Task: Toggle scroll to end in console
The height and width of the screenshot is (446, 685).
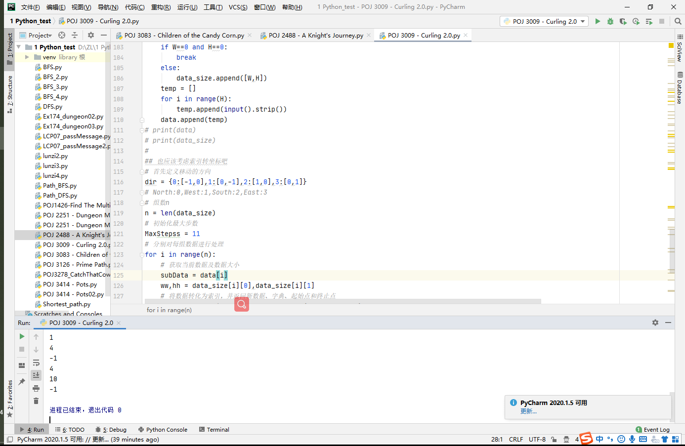Action: (x=36, y=375)
